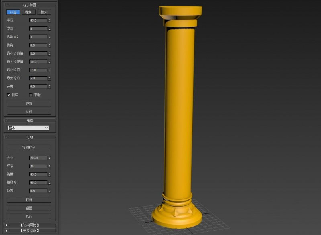The height and width of the screenshot is (235, 321).
Task: Collapse the 柱子神器 rollout
Action: (29, 5)
